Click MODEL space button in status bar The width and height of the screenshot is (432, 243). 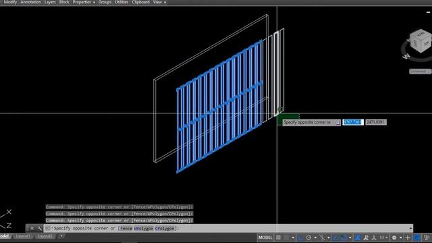click(265, 238)
